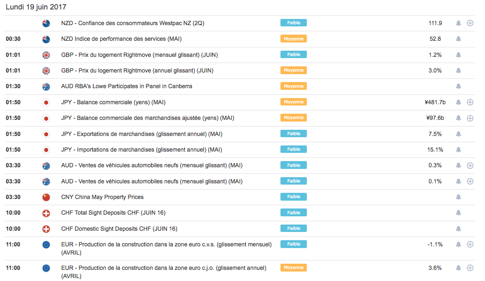The image size is (485, 281).
Task: Expand EUR construction c.j.o. annual row details
Action: pyautogui.click(x=470, y=268)
